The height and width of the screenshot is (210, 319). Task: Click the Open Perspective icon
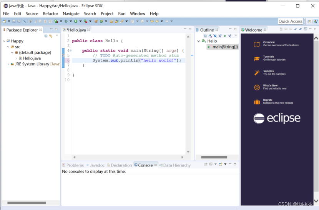(309, 21)
